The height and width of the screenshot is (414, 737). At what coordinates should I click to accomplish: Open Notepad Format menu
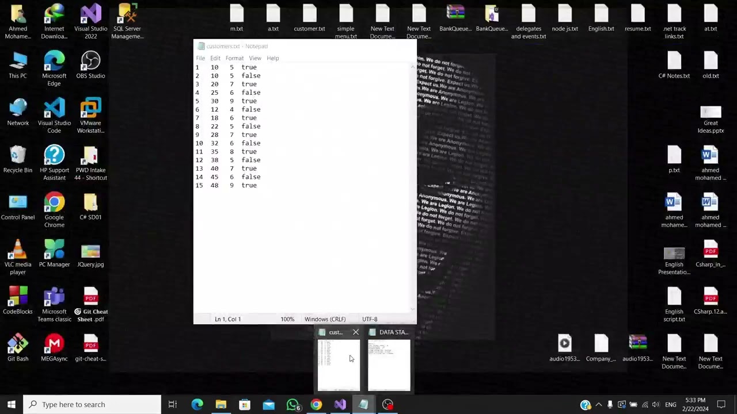click(234, 58)
